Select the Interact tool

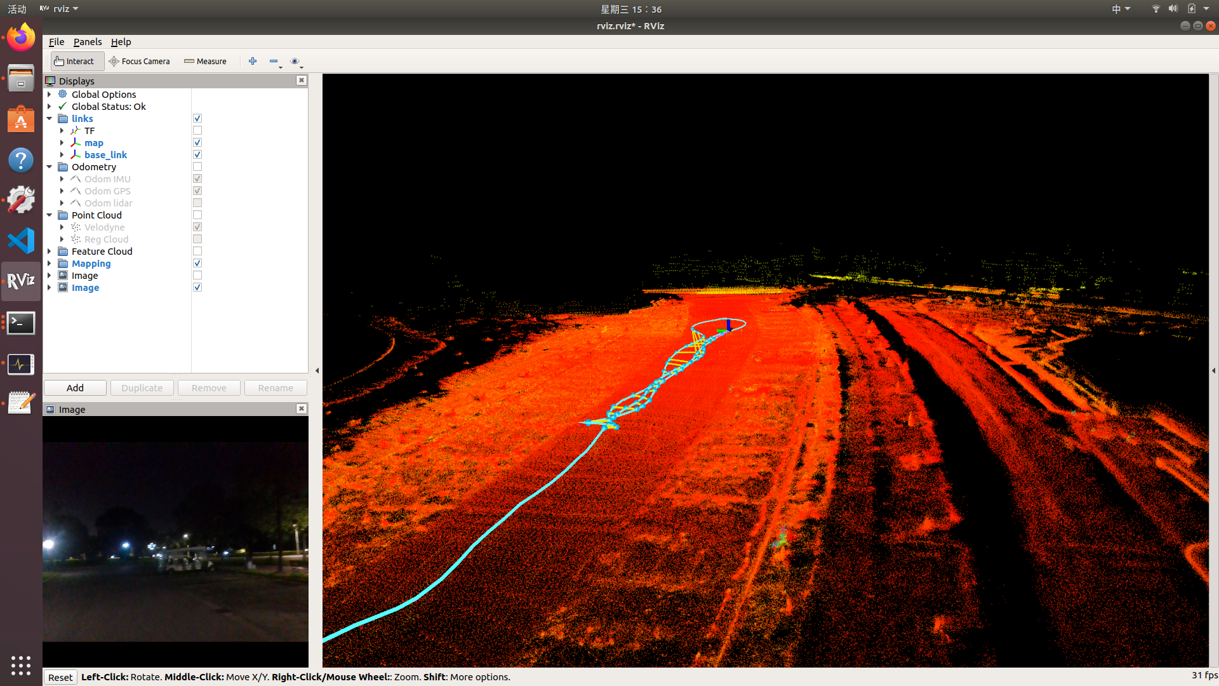tap(76, 61)
